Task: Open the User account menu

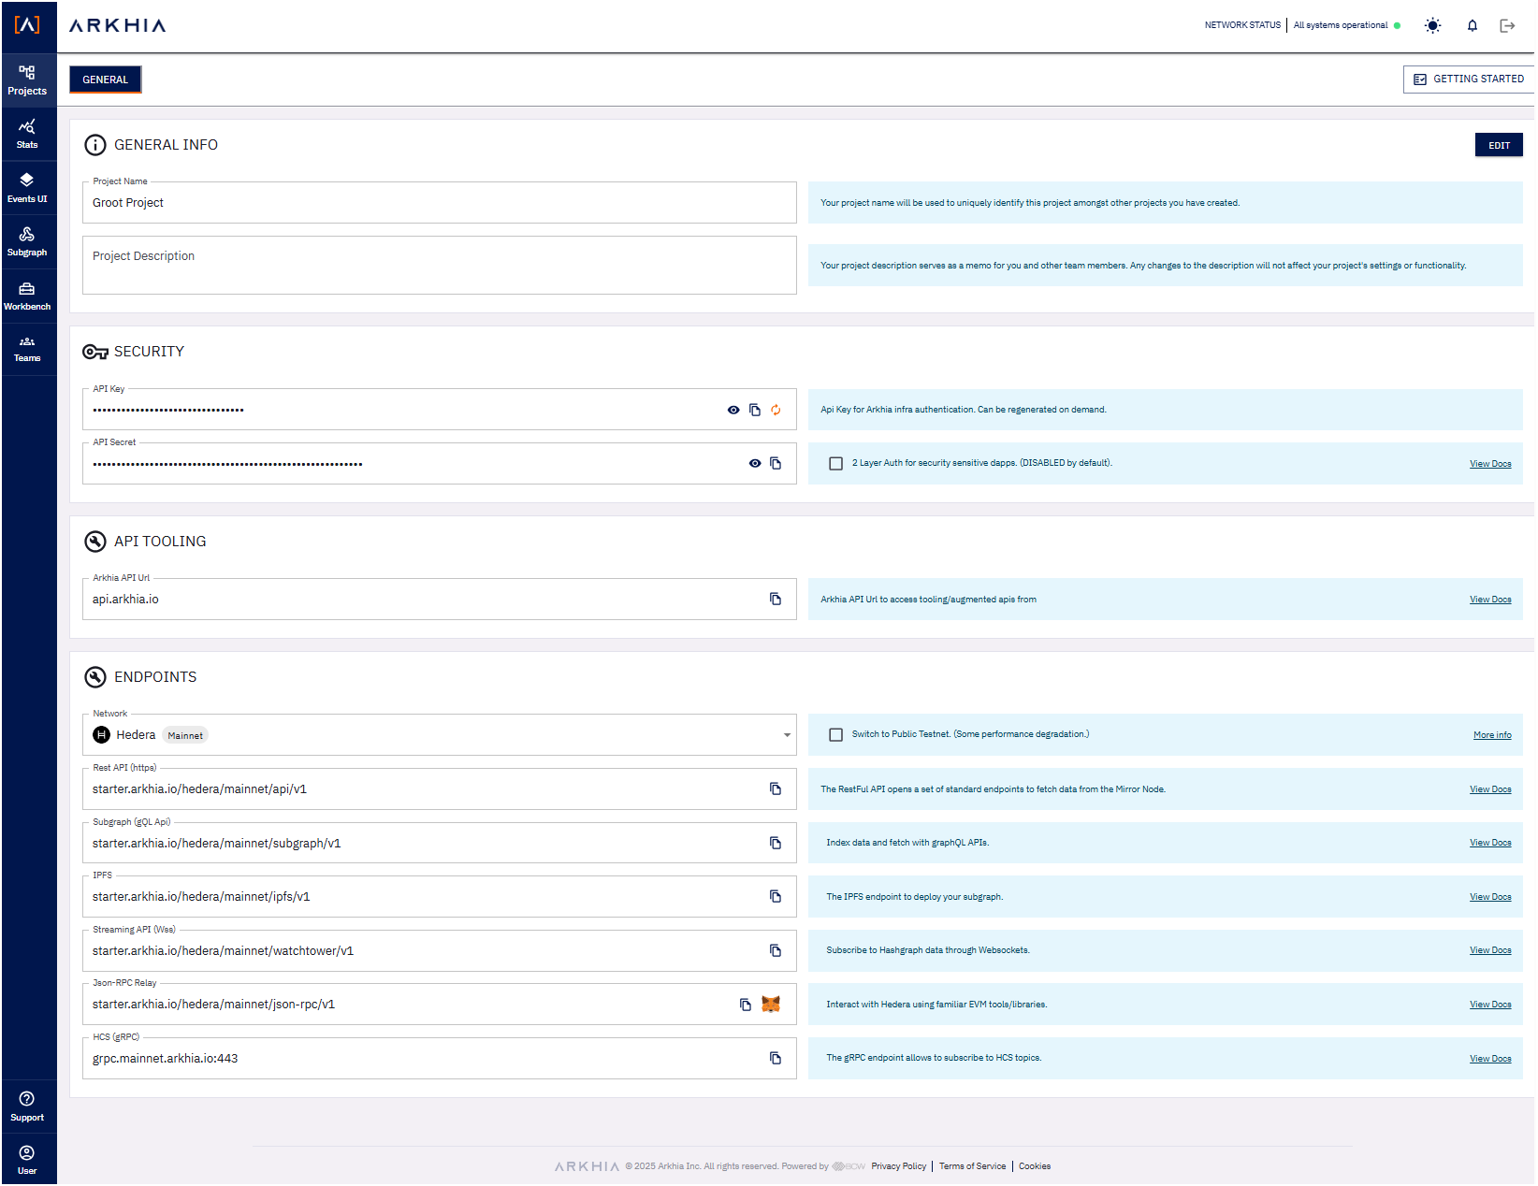Action: tap(27, 1160)
